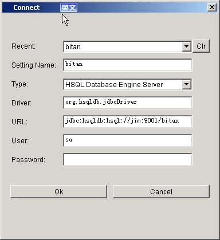Focus the empty Password field
Viewport: 220px width, 240px height.
[128, 159]
